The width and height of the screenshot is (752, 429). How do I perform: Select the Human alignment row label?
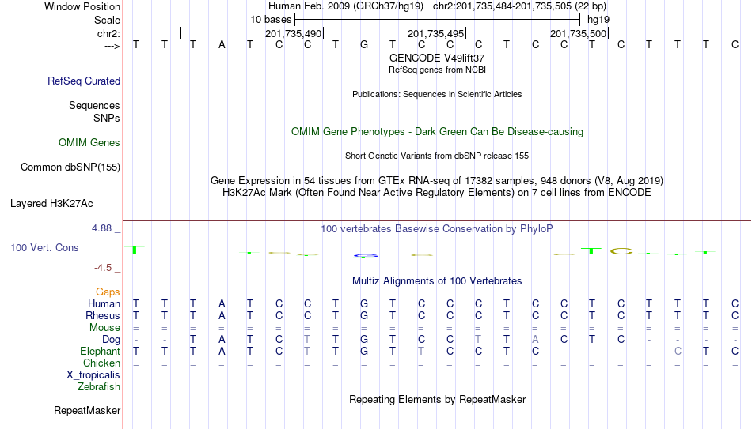click(104, 303)
